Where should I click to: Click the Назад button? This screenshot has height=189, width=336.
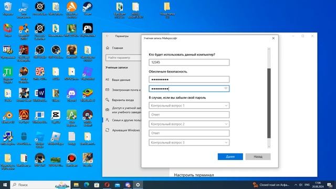click(258, 156)
